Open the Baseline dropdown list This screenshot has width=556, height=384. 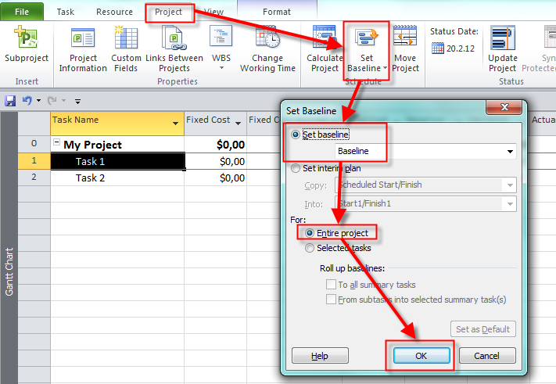(x=510, y=151)
